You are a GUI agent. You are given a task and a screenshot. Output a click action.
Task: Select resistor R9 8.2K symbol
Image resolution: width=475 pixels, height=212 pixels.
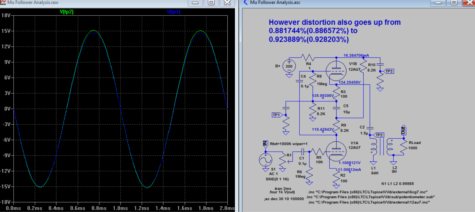coord(336,127)
